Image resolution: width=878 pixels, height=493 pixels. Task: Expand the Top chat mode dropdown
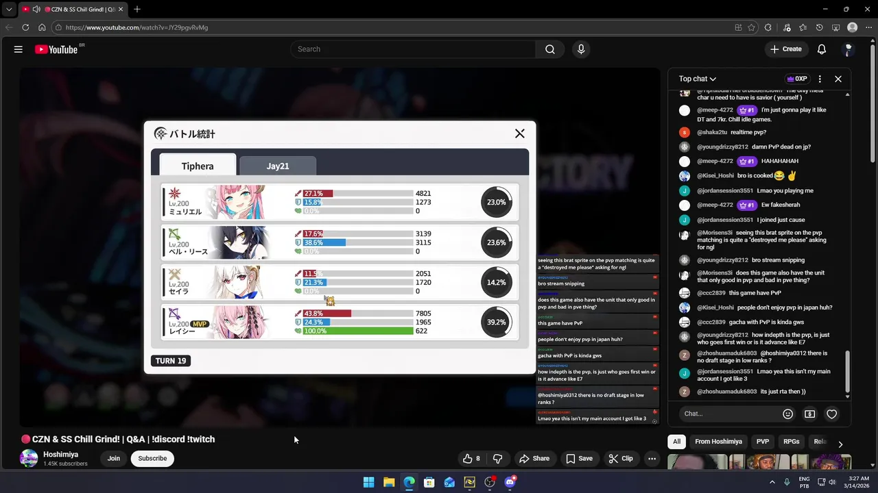[x=698, y=79]
